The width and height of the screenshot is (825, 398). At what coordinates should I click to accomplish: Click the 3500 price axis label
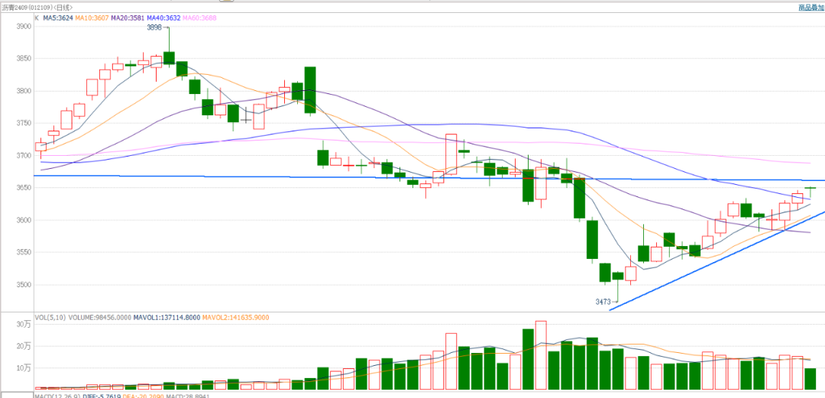point(24,285)
